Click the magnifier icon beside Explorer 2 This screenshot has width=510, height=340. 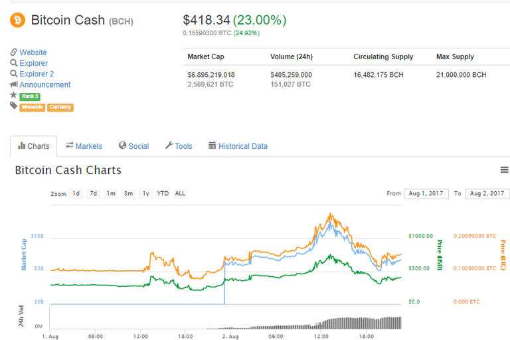point(14,74)
